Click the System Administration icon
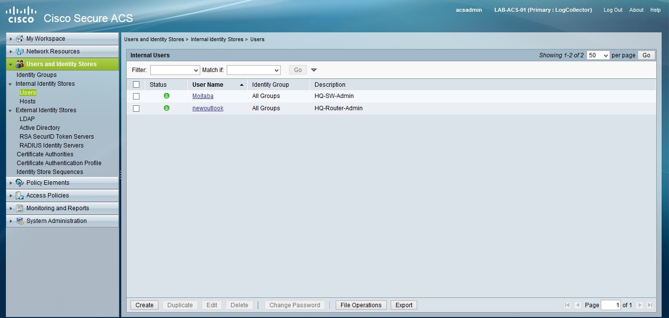 tap(20, 221)
